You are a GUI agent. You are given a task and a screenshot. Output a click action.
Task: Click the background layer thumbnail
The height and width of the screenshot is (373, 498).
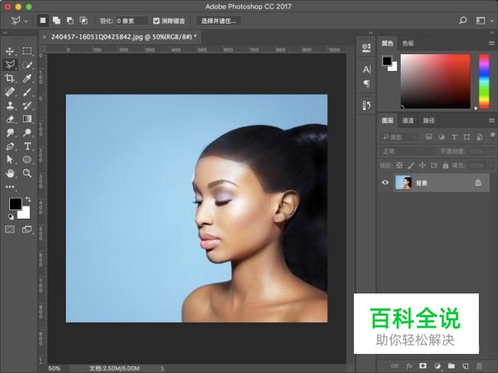point(403,183)
